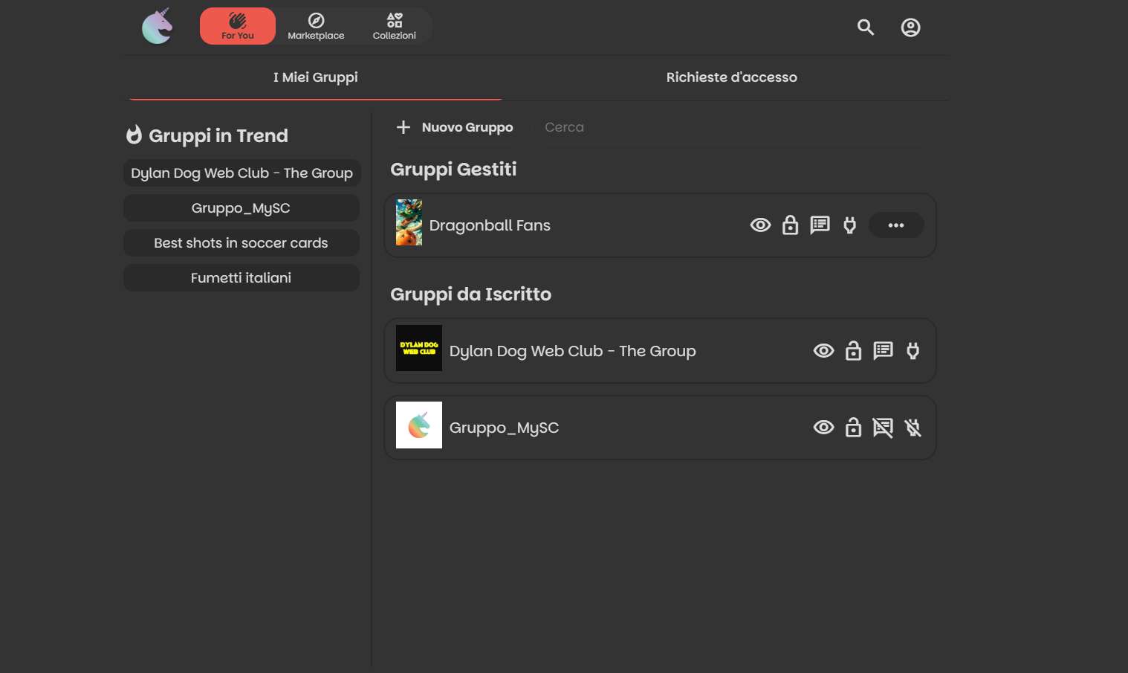This screenshot has height=673, width=1128.
Task: Click the chat posts icon for Dylan Dog Web Club
Action: 883,351
